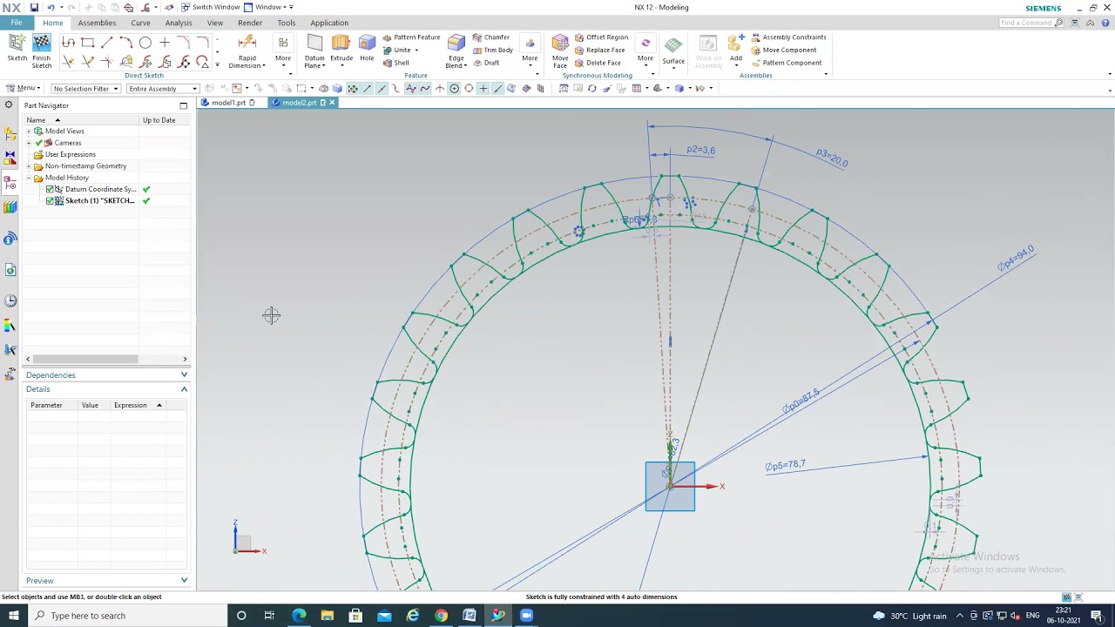Click the Part Navigator horizontal scrollbar
The image size is (1115, 627).
tap(84, 359)
